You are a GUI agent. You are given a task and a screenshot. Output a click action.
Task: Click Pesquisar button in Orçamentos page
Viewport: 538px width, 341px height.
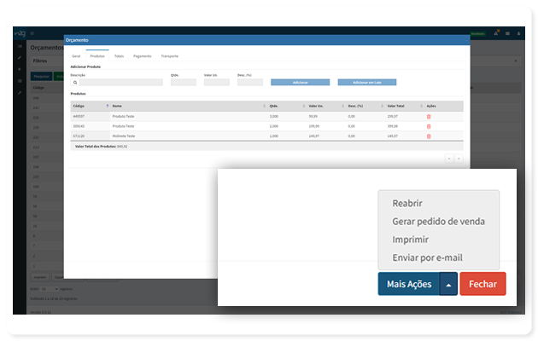pos(42,77)
